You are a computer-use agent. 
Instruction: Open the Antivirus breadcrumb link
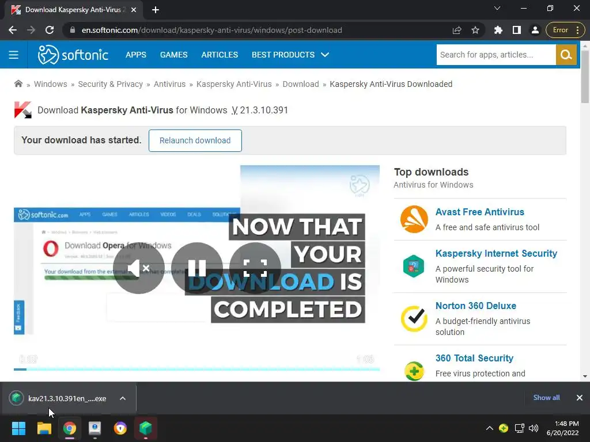click(x=170, y=84)
